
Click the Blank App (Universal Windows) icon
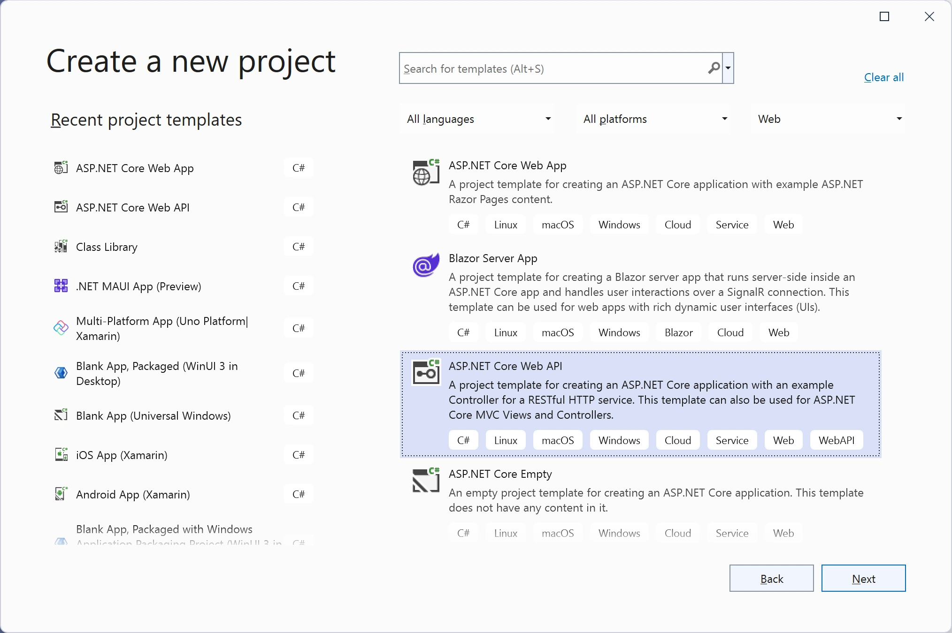click(x=61, y=415)
